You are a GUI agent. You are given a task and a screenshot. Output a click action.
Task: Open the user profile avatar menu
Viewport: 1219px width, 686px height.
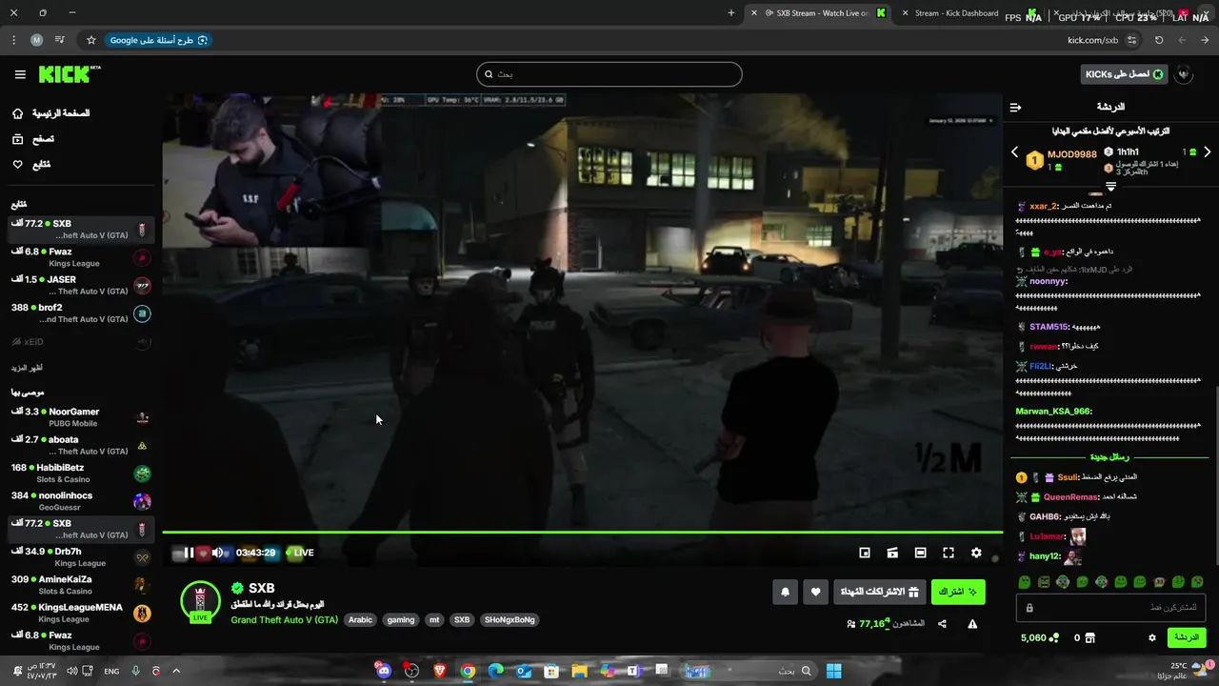coord(1184,74)
